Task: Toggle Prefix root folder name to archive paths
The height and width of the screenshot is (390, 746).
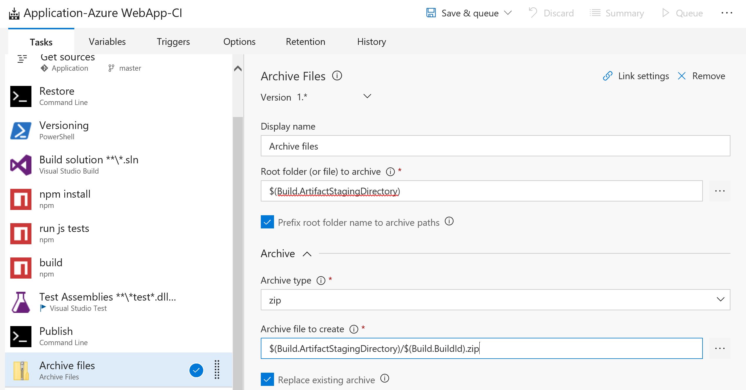Action: click(267, 223)
